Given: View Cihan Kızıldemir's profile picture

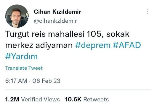Looking at the screenshot, I should coord(17,16).
